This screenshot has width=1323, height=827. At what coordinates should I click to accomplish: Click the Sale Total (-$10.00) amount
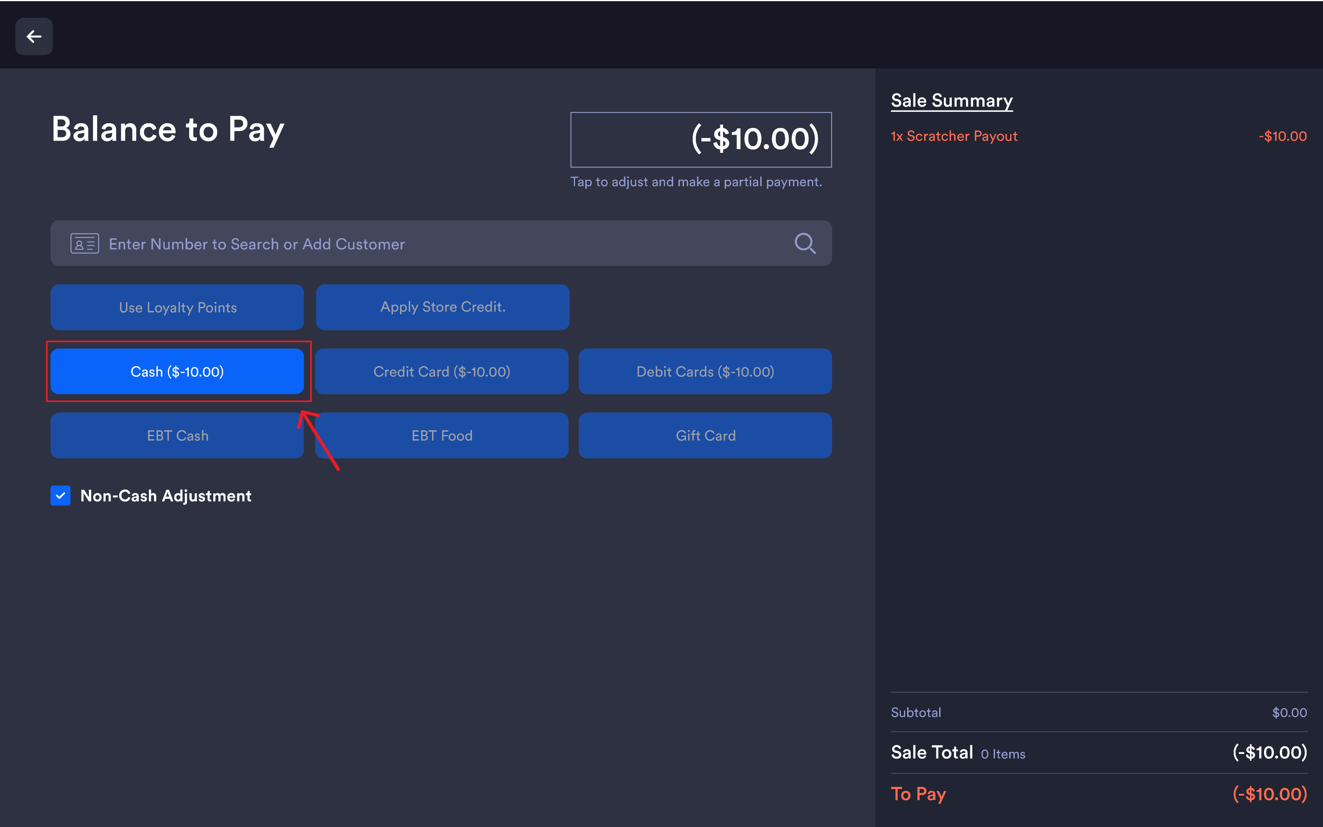tap(1269, 753)
